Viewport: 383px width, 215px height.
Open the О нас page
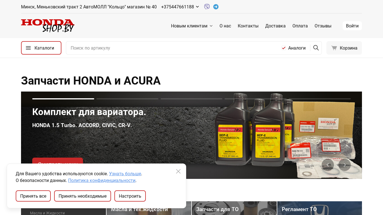pyautogui.click(x=225, y=26)
